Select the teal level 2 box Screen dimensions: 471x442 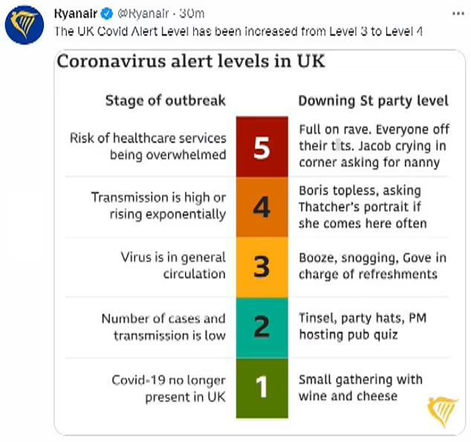(x=262, y=327)
